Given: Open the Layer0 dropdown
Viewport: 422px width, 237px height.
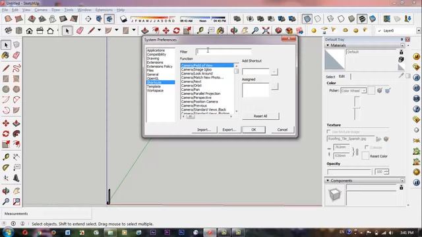Looking at the screenshot, I should click(419, 31).
